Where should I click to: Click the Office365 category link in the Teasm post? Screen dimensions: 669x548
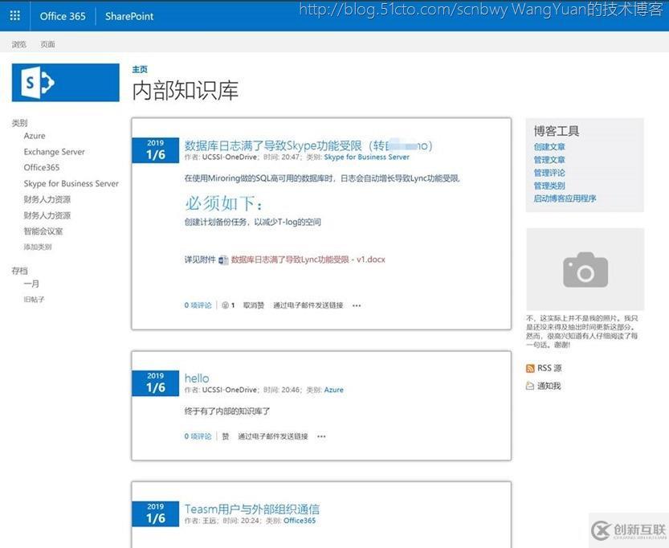coord(300,521)
